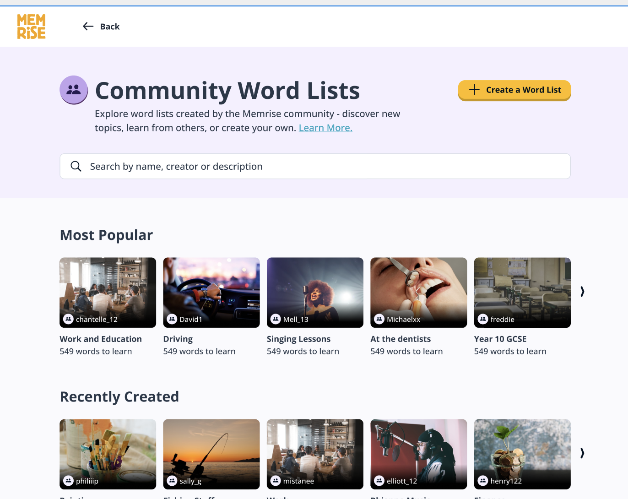The width and height of the screenshot is (628, 499).
Task: Click elliott_12 creator avatar icon
Action: tap(379, 481)
